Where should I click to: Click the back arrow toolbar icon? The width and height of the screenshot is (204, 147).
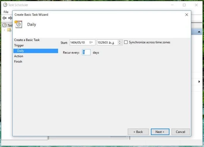coord(4,18)
